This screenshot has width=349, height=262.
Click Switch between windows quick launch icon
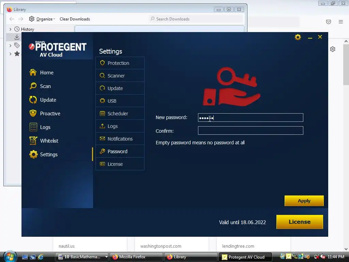point(32,257)
